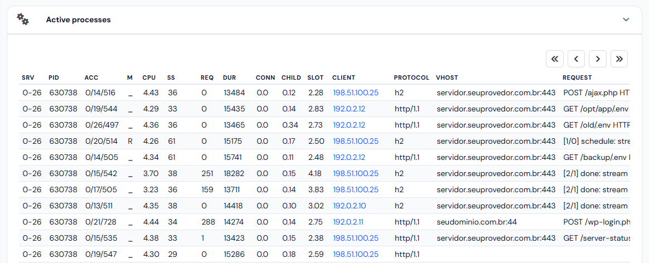Click the gears icon beside Active processes
This screenshot has height=263, width=649.
(23, 20)
